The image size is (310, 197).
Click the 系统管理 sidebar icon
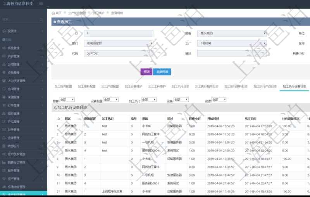(x=4, y=48)
